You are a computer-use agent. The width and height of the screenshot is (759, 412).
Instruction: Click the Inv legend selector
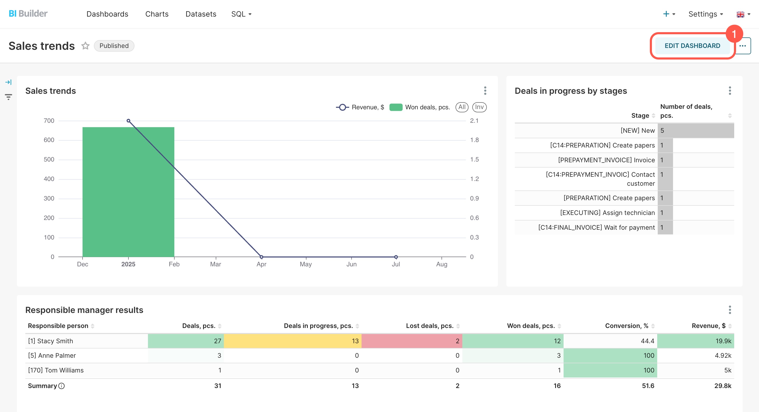(479, 107)
